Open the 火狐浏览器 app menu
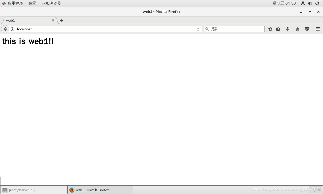The height and width of the screenshot is (194, 323). [x=51, y=3]
